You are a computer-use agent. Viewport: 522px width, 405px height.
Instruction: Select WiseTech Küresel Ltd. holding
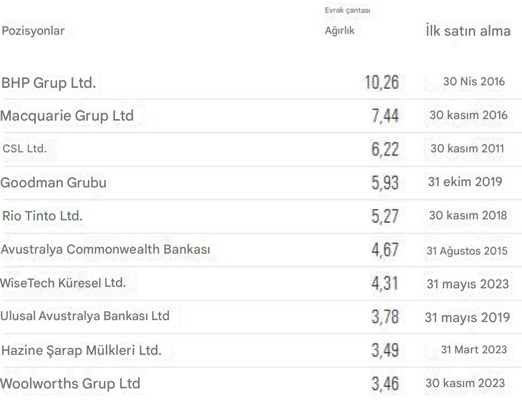click(x=63, y=283)
